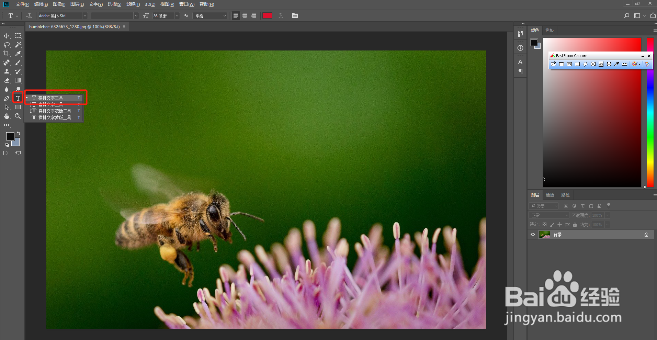Screen dimensions: 657x340
Task: Close the bumblebee document tab
Action: pyautogui.click(x=124, y=26)
